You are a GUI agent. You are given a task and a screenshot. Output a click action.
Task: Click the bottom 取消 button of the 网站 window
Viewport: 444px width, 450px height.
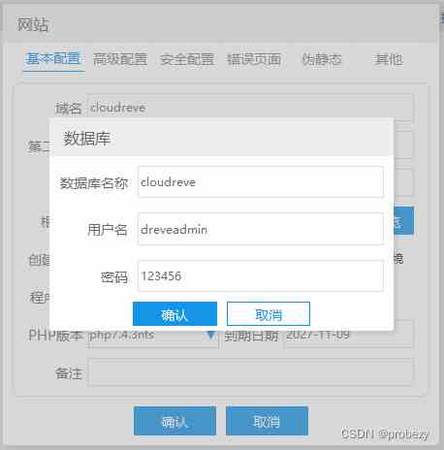pos(267,421)
